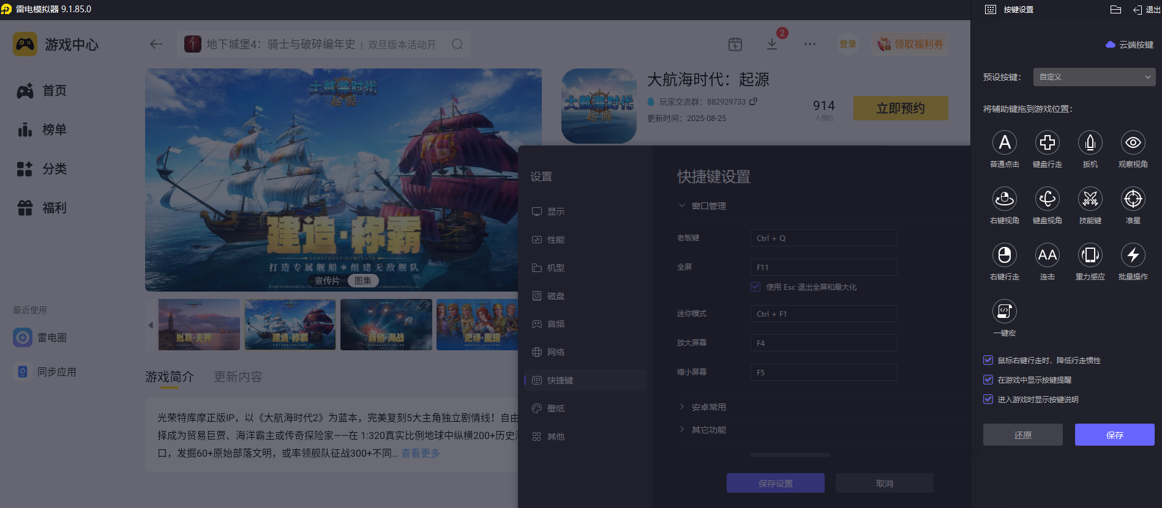Viewport: 1162px width, 508px height.
Task: Select the 观察视角 eye icon
Action: [1133, 143]
